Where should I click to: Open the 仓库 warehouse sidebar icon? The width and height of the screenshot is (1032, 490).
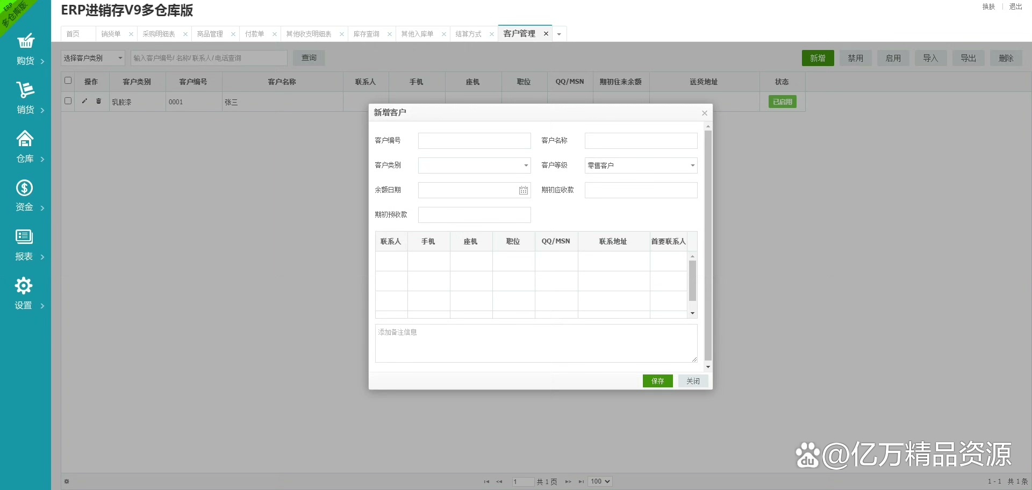coord(25,139)
